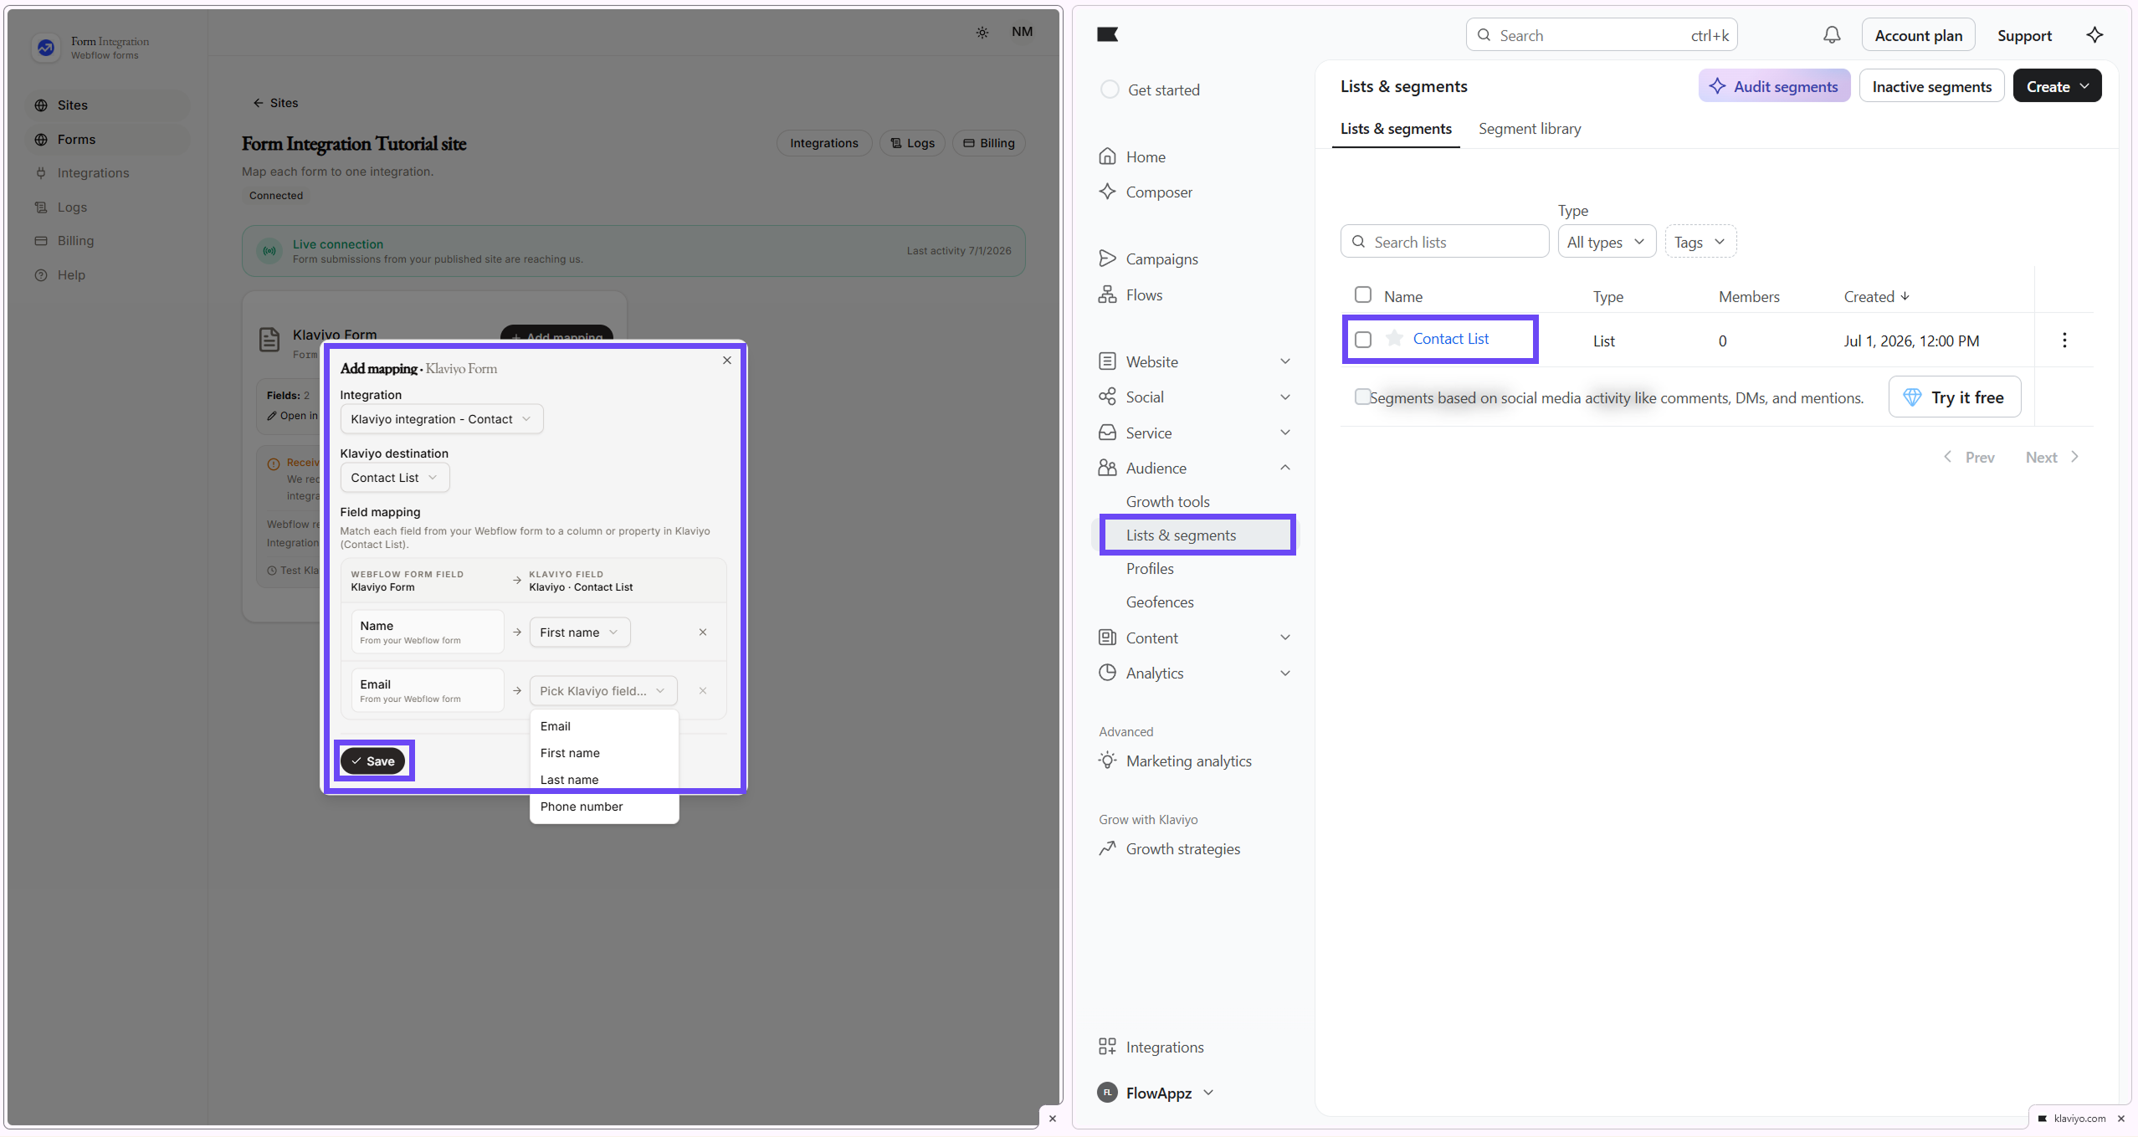Open Growth strategies in Klaviyo
This screenshot has height=1137, width=2138.
pyautogui.click(x=1169, y=848)
